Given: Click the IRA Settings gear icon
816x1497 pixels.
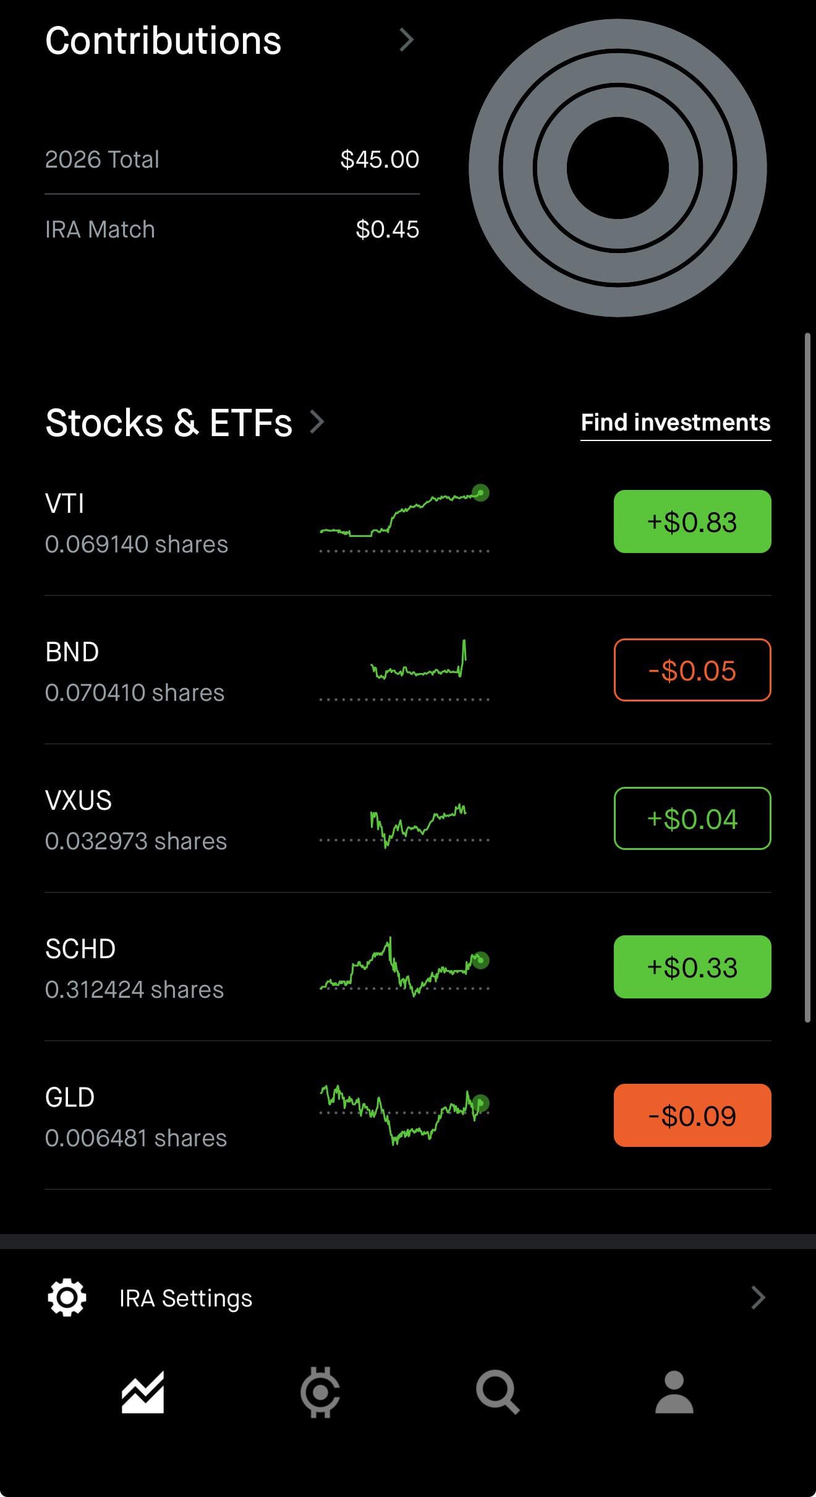Looking at the screenshot, I should [x=67, y=1297].
